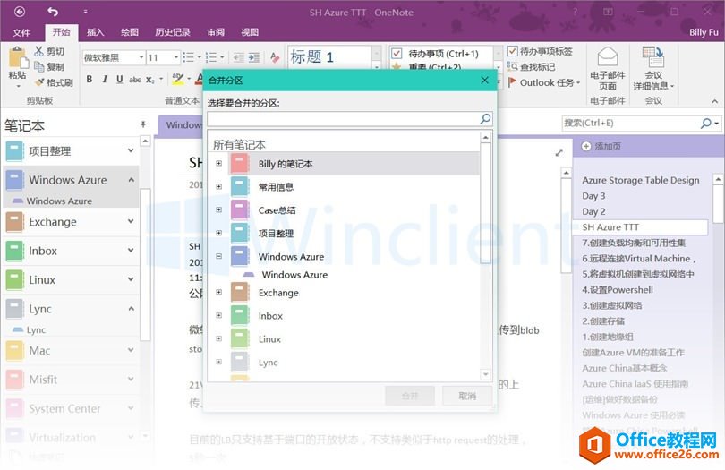Image resolution: width=725 pixels, height=470 pixels.
Task: Expand Lync notebook in dialog tree
Action: tap(219, 362)
